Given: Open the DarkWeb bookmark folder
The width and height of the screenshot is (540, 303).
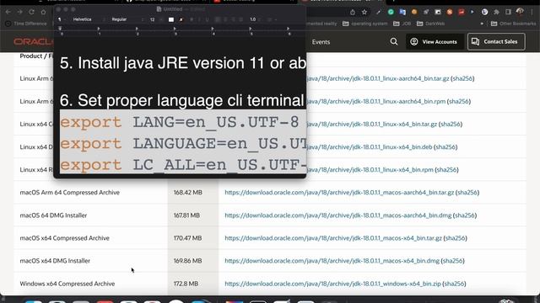Looking at the screenshot, I should (430, 24).
